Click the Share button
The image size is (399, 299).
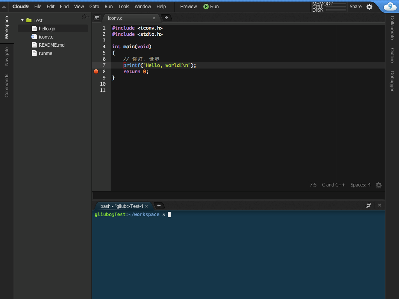(355, 7)
